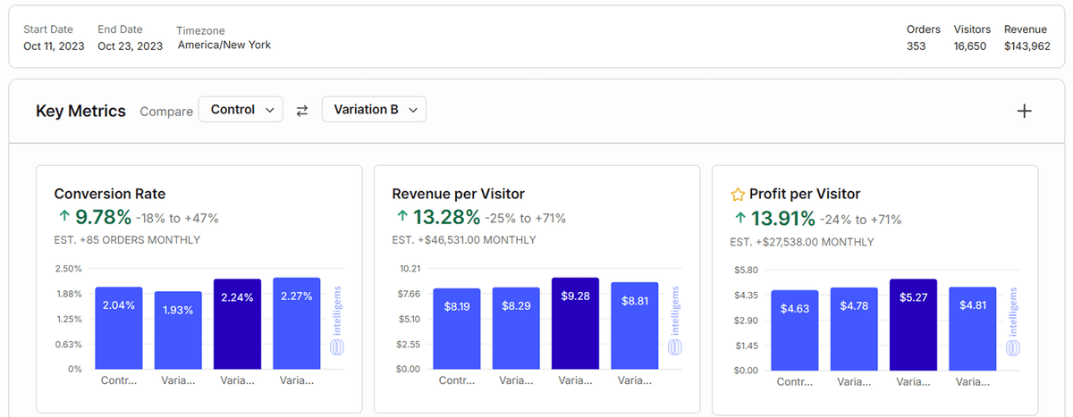Open the Variation B dropdown

tap(374, 110)
